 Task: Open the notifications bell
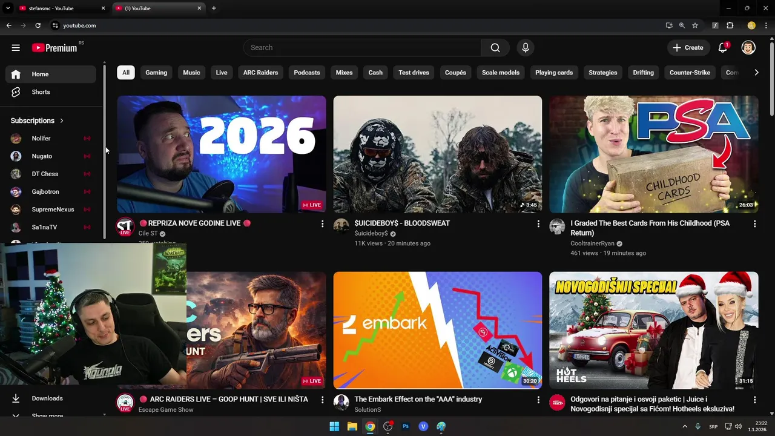pos(722,48)
